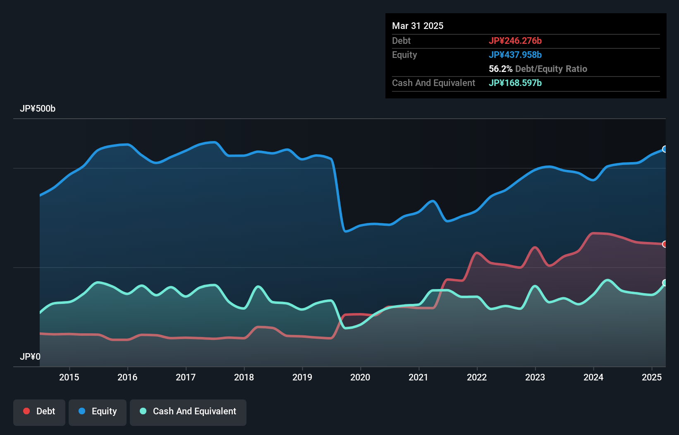Click the 2023 x-axis label
This screenshot has height=435, width=679.
pos(535,377)
